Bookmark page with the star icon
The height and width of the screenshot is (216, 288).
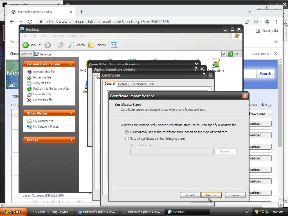[256, 22]
